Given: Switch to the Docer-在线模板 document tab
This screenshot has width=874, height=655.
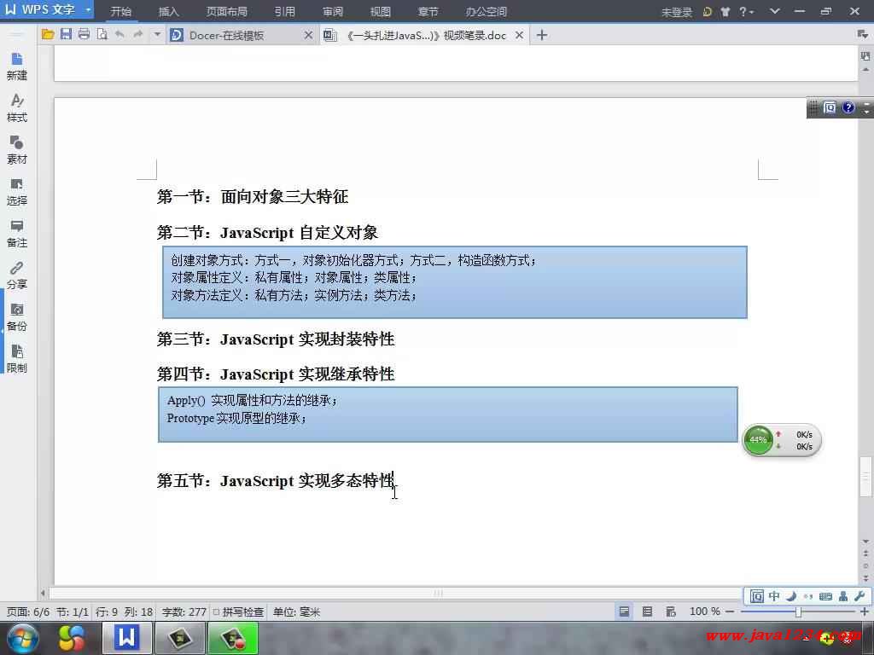Looking at the screenshot, I should (x=226, y=35).
